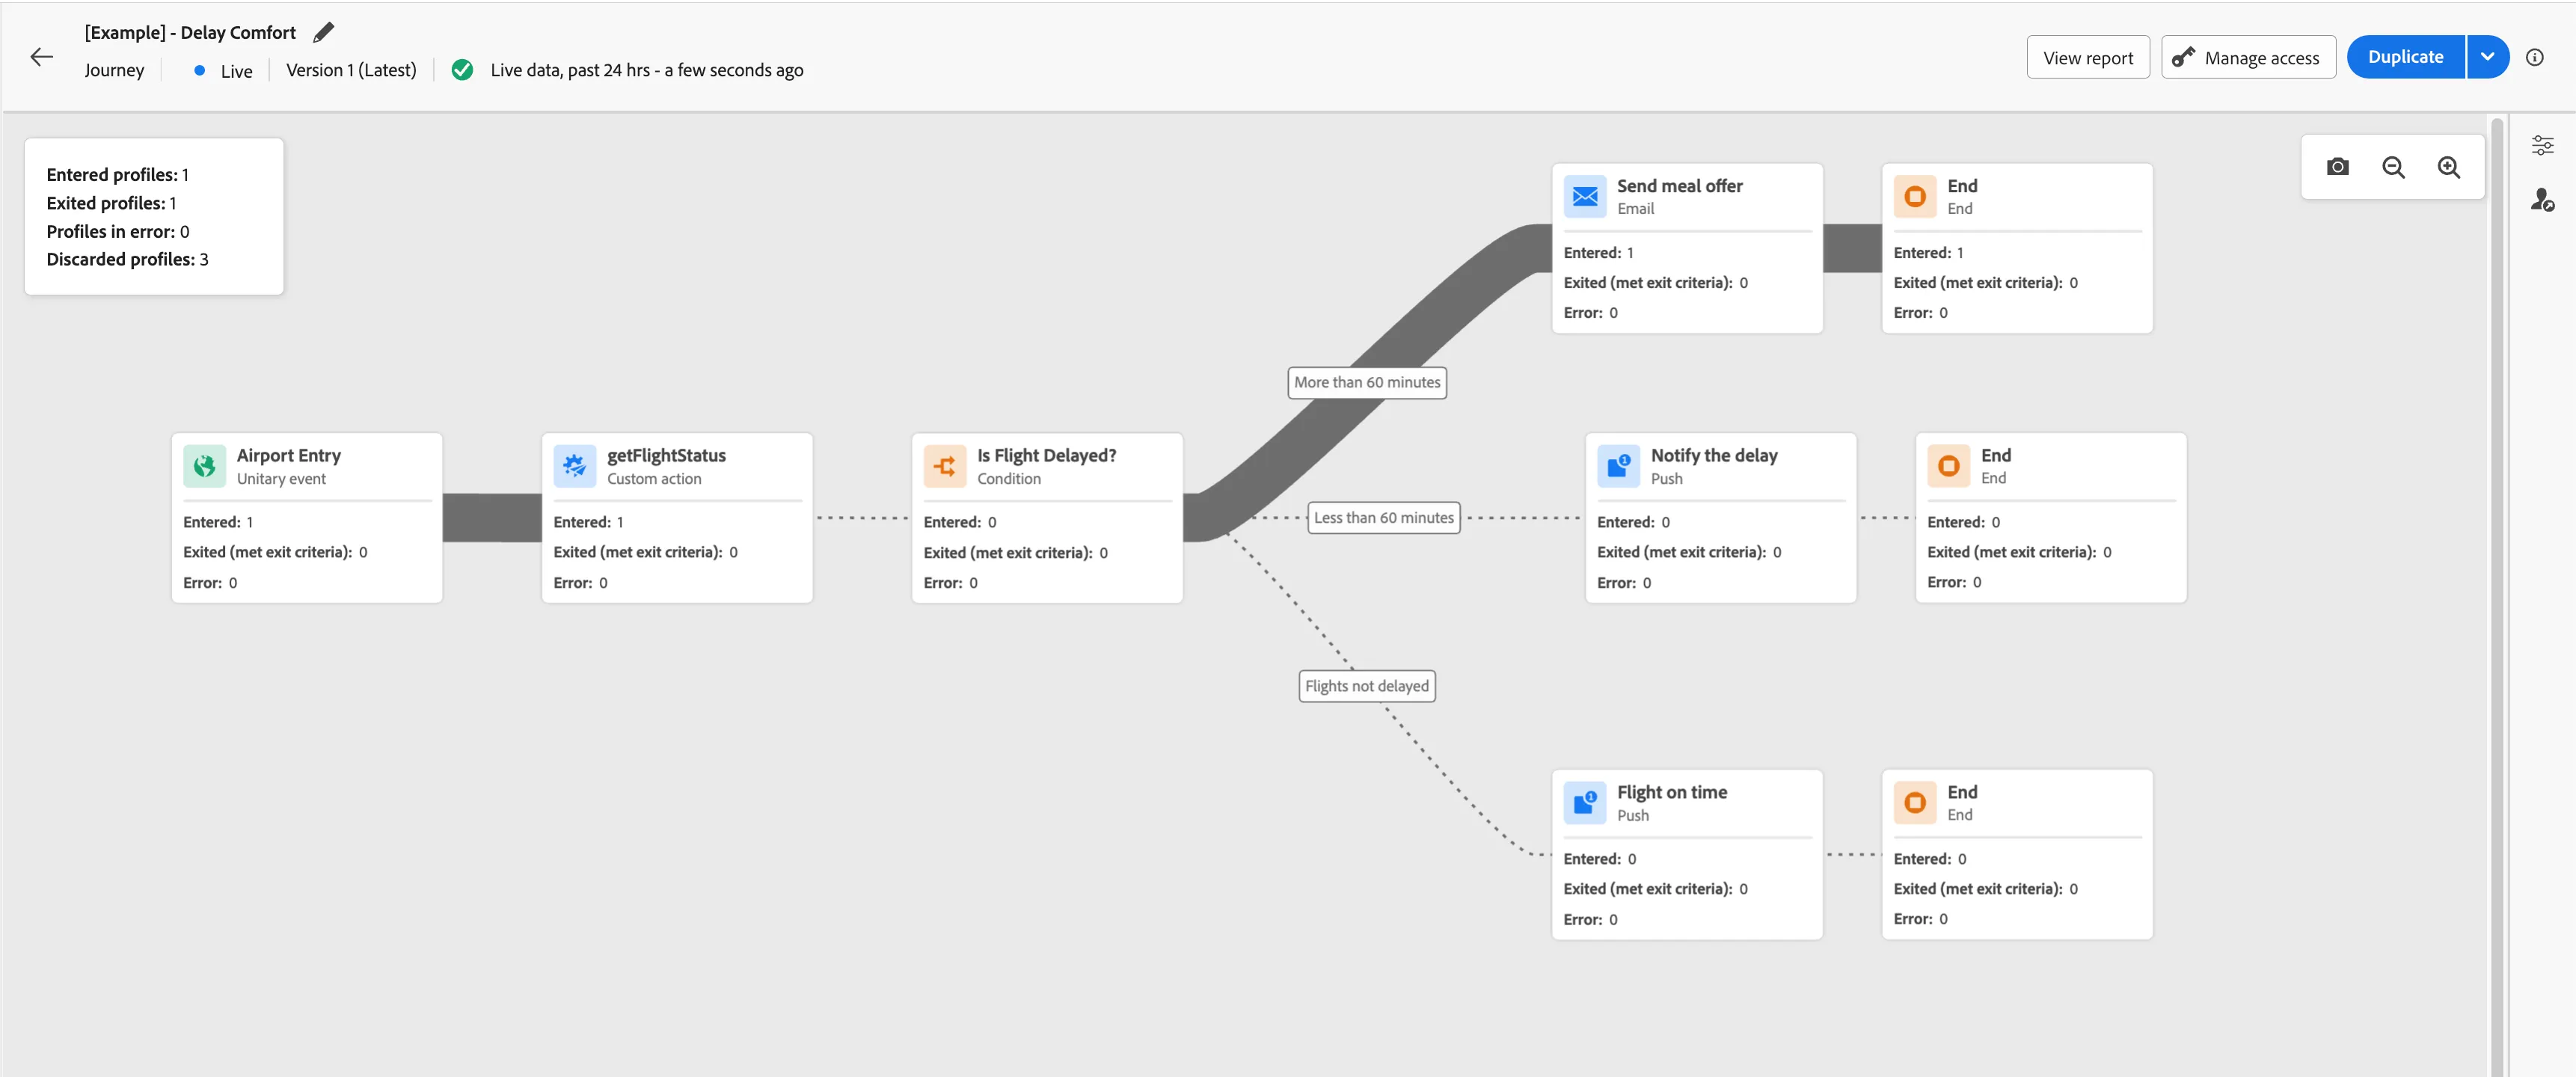2576x1077 pixels.
Task: Click 'Entered: 1' in getFlightStatus node
Action: pos(588,522)
